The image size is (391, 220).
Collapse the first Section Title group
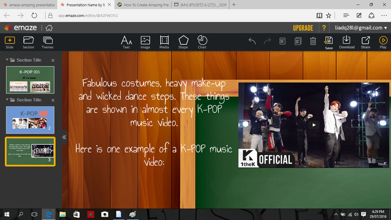coord(7,60)
